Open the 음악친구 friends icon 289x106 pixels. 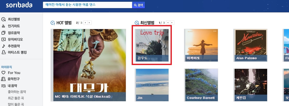pos(4,79)
